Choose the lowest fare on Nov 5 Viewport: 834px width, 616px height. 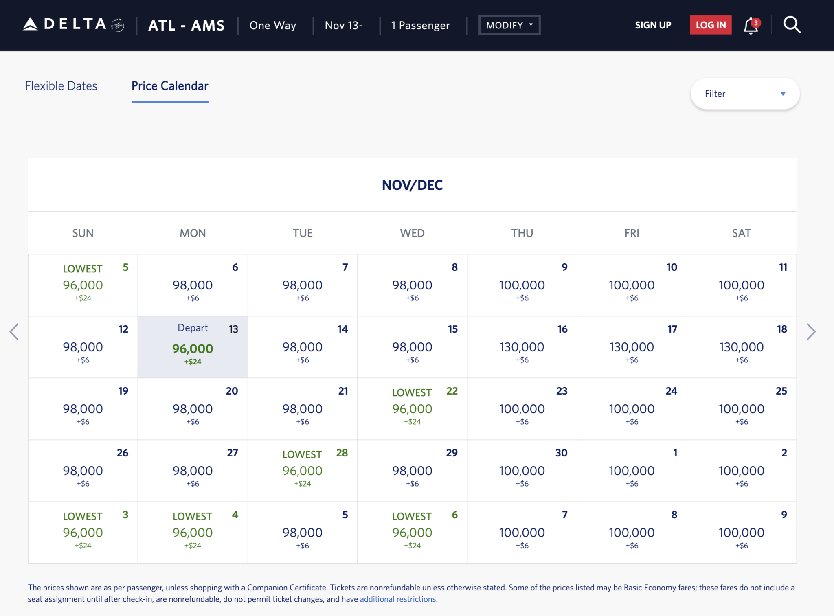coord(83,285)
